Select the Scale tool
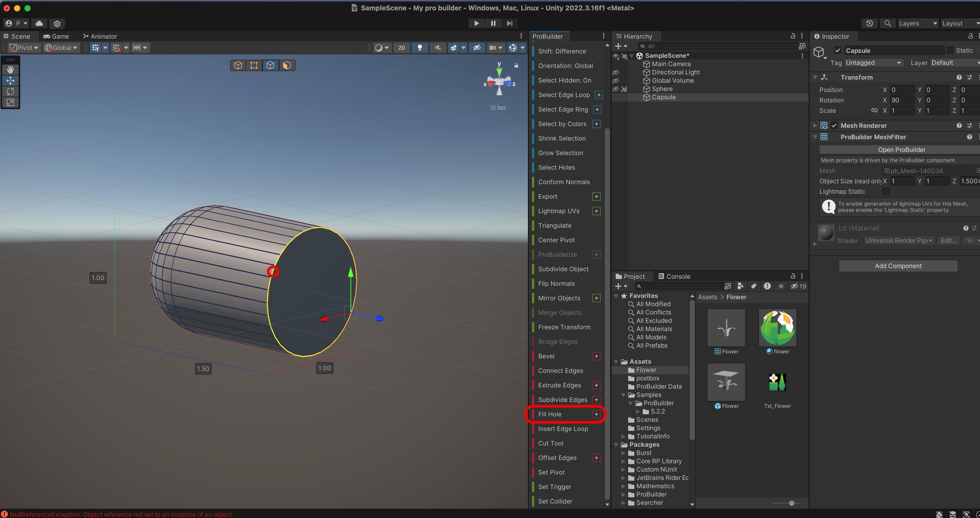Viewport: 980px width, 518px height. click(10, 102)
